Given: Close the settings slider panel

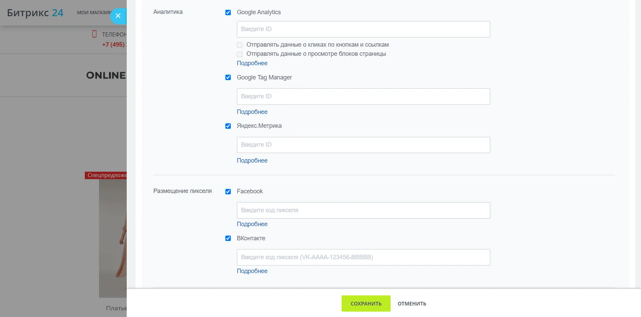Looking at the screenshot, I should point(118,16).
